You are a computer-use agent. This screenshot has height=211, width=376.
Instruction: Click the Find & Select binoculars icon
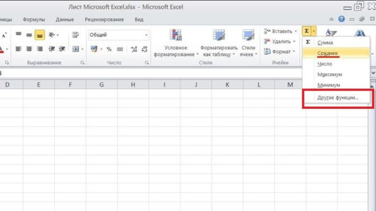pos(360,33)
